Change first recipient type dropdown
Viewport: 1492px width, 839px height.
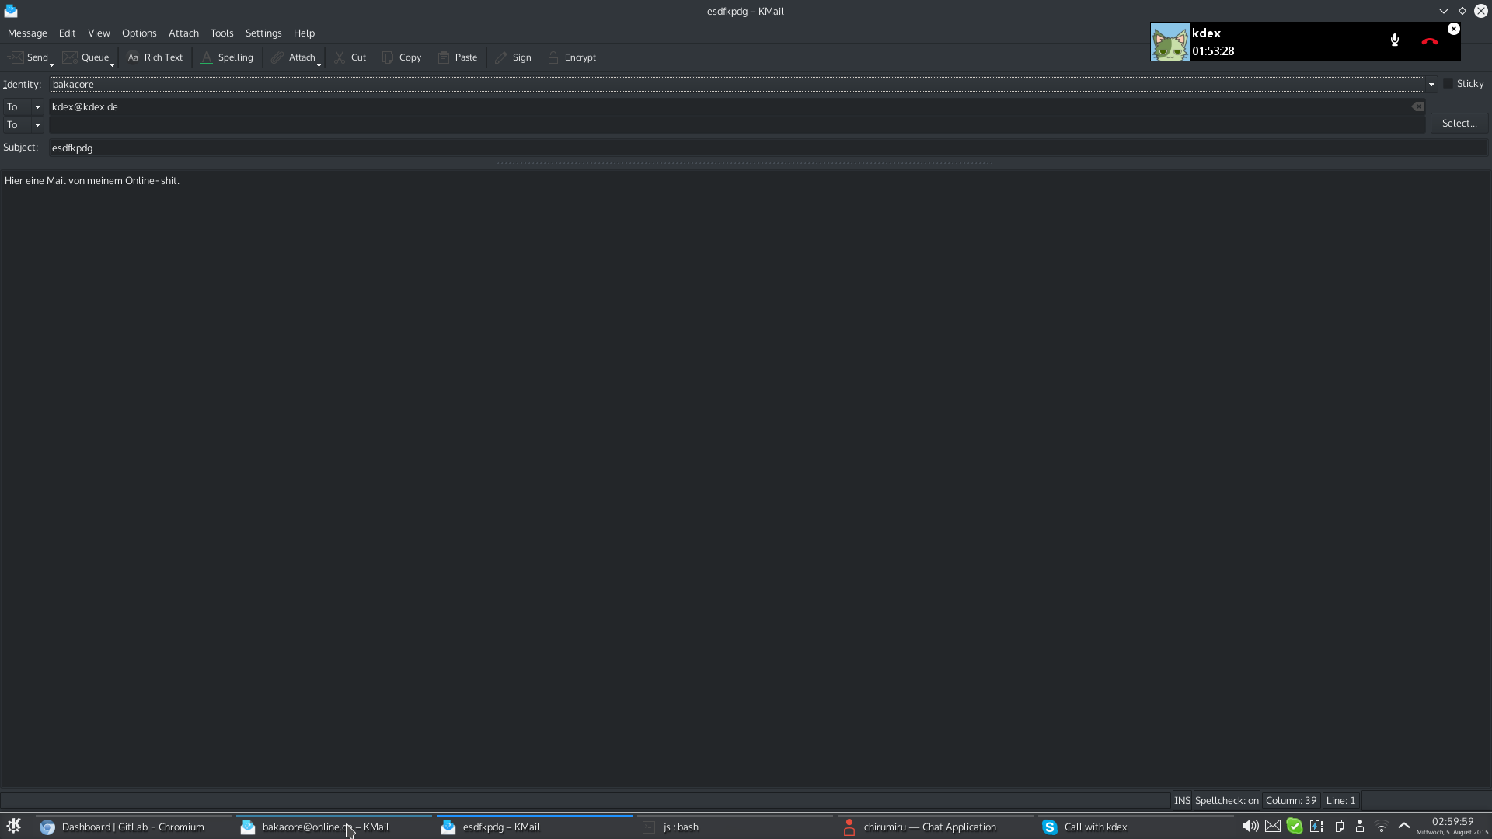(x=23, y=107)
